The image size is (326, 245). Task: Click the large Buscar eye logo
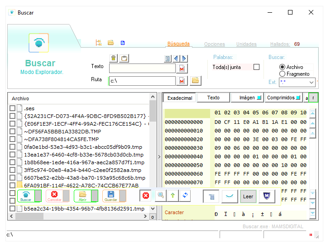pyautogui.click(x=39, y=43)
